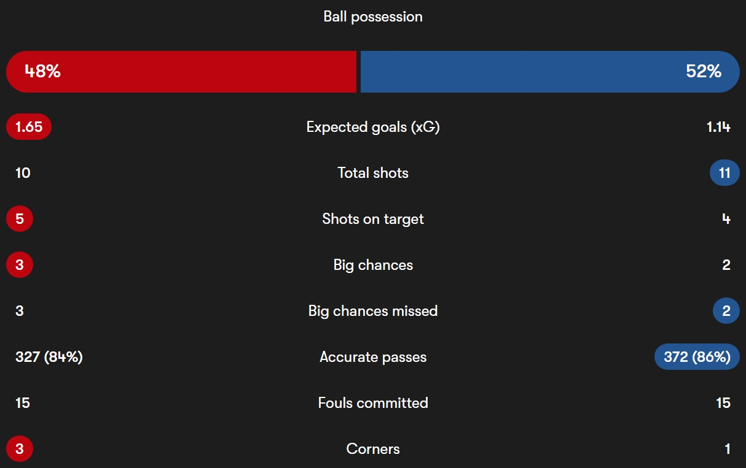Click the red 48% possession bar
Viewport: 746px width, 468px height.
(x=181, y=72)
